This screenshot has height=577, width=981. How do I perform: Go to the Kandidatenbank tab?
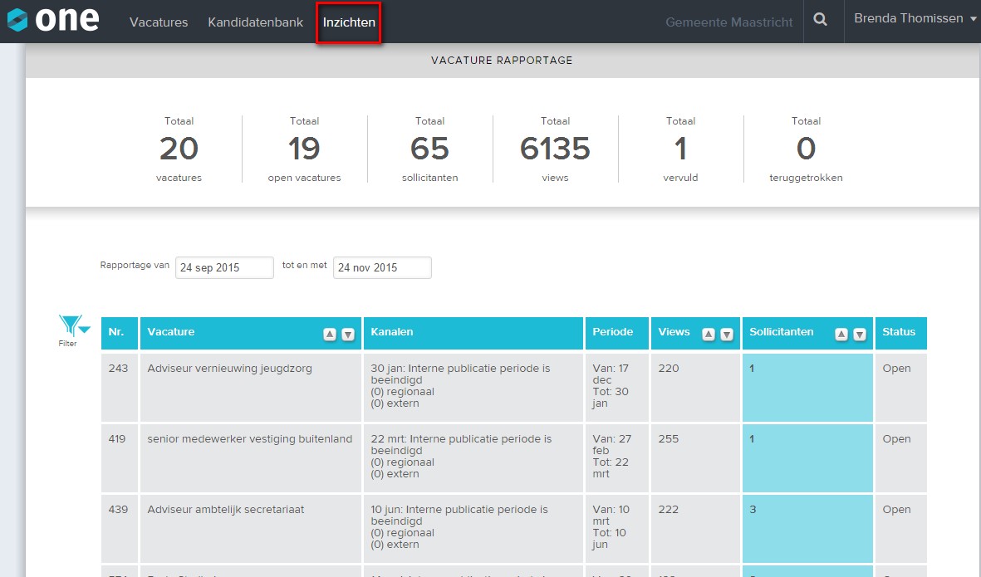point(255,22)
